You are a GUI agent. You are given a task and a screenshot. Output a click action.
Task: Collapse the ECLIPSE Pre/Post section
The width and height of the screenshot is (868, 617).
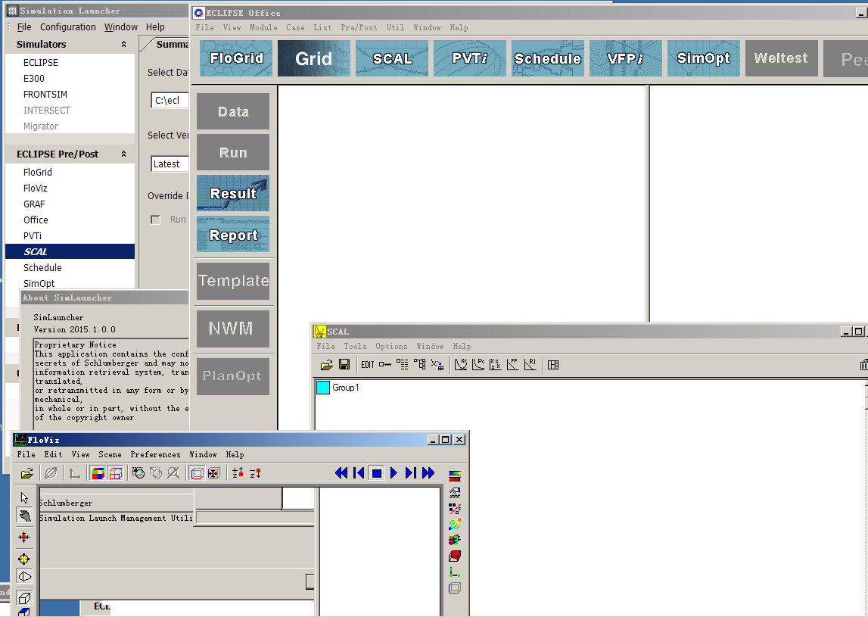123,154
